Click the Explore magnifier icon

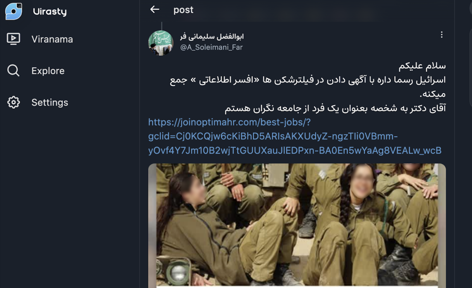coord(13,70)
